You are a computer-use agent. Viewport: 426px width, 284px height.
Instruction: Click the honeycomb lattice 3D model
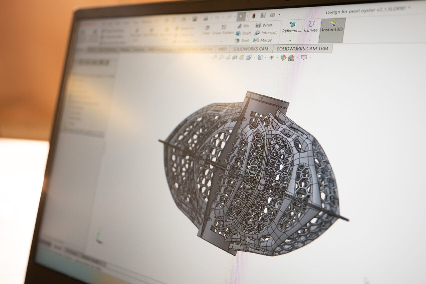point(254,173)
